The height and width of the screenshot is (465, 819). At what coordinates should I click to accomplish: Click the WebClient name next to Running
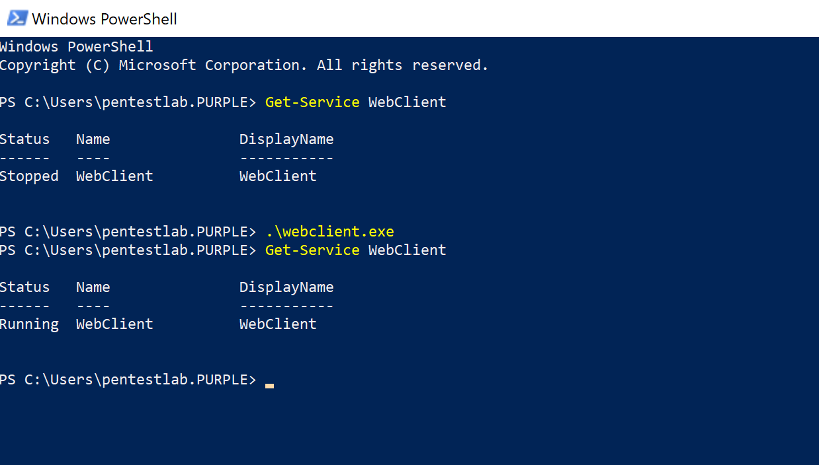(x=114, y=324)
